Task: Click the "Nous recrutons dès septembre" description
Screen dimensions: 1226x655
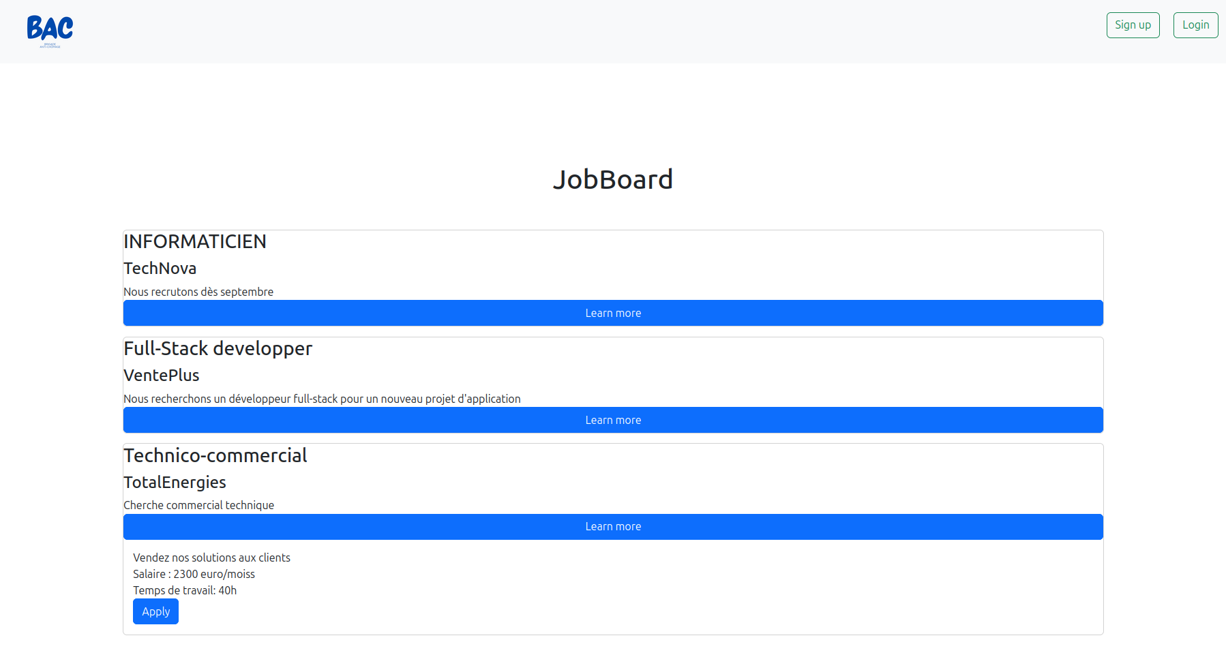Action: (x=198, y=292)
